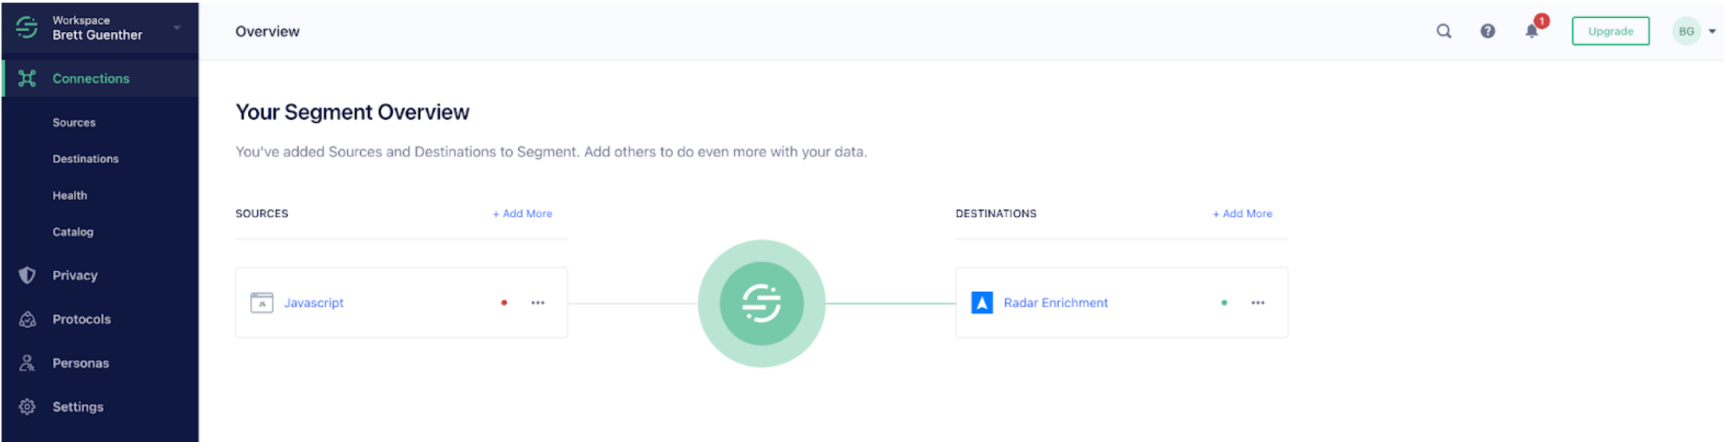Screen dimensions: 1724x442
Task: Open help via the question mark icon
Action: pyautogui.click(x=1487, y=31)
